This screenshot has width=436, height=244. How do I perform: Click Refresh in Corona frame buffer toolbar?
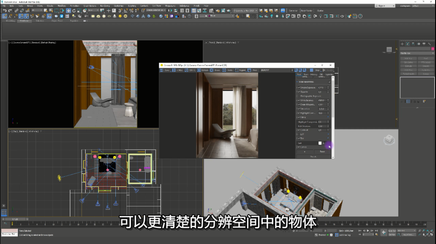pyautogui.click(x=202, y=70)
